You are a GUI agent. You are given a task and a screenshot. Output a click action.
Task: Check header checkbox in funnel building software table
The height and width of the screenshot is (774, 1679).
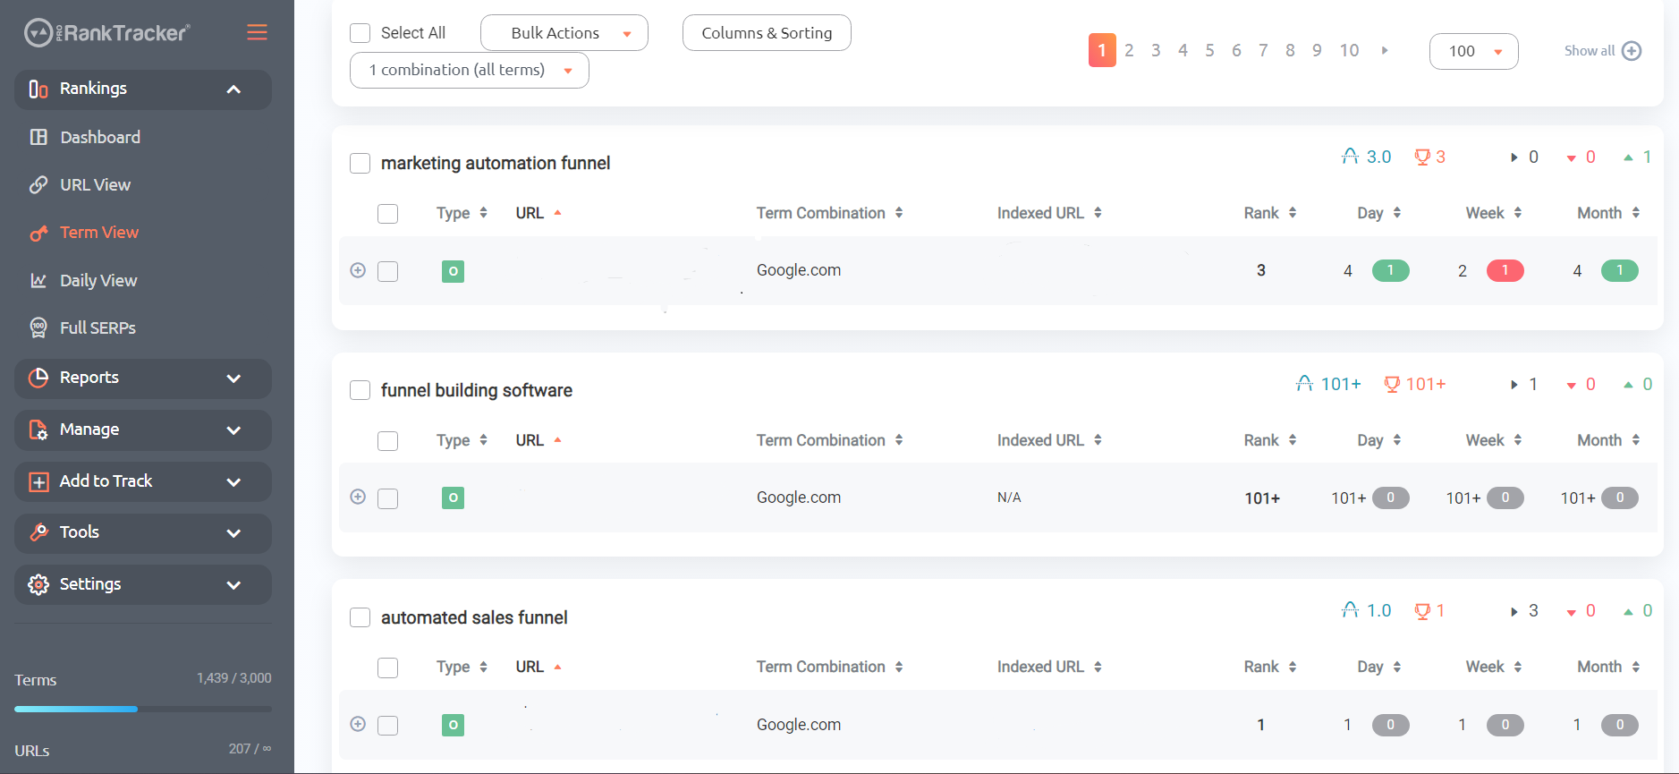[387, 441]
